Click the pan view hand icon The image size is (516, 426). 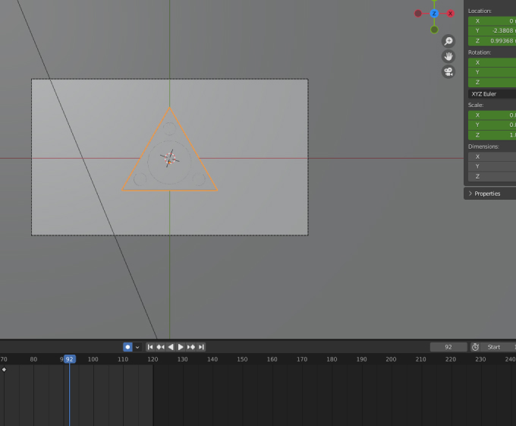[448, 56]
